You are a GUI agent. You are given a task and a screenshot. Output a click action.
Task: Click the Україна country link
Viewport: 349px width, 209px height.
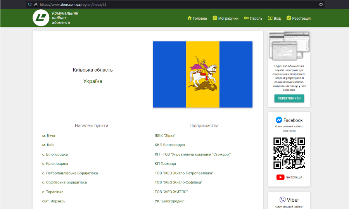point(93,81)
